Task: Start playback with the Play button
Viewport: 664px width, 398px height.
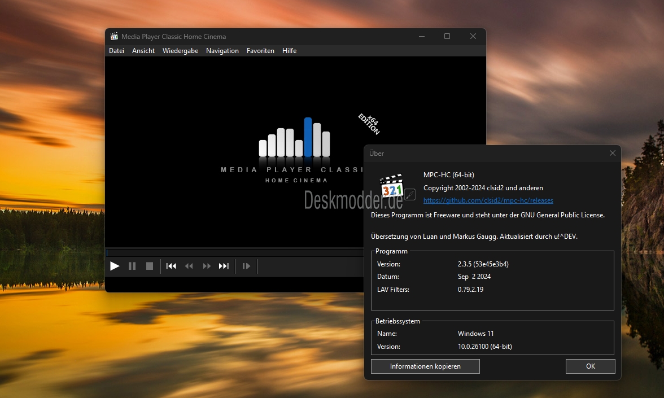Action: (x=114, y=266)
